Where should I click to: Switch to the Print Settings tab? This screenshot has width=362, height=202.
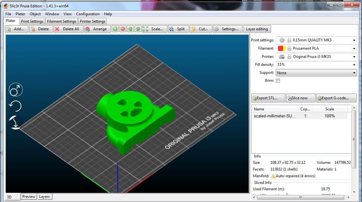32,21
